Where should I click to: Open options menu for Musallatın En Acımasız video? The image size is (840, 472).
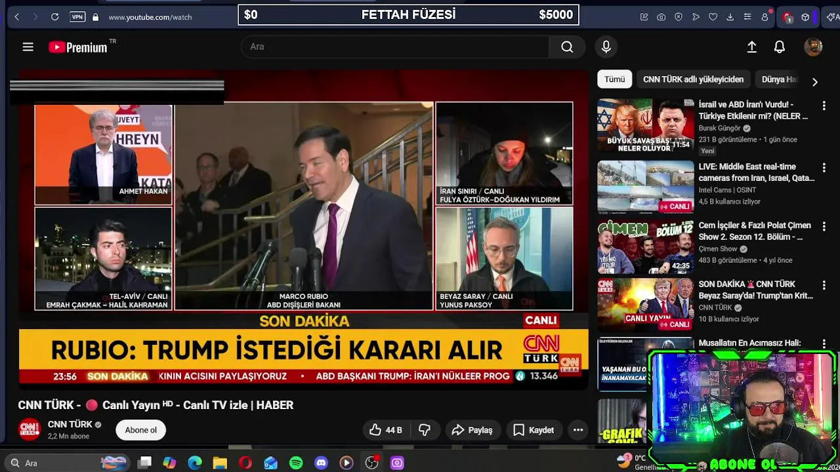pyautogui.click(x=824, y=344)
